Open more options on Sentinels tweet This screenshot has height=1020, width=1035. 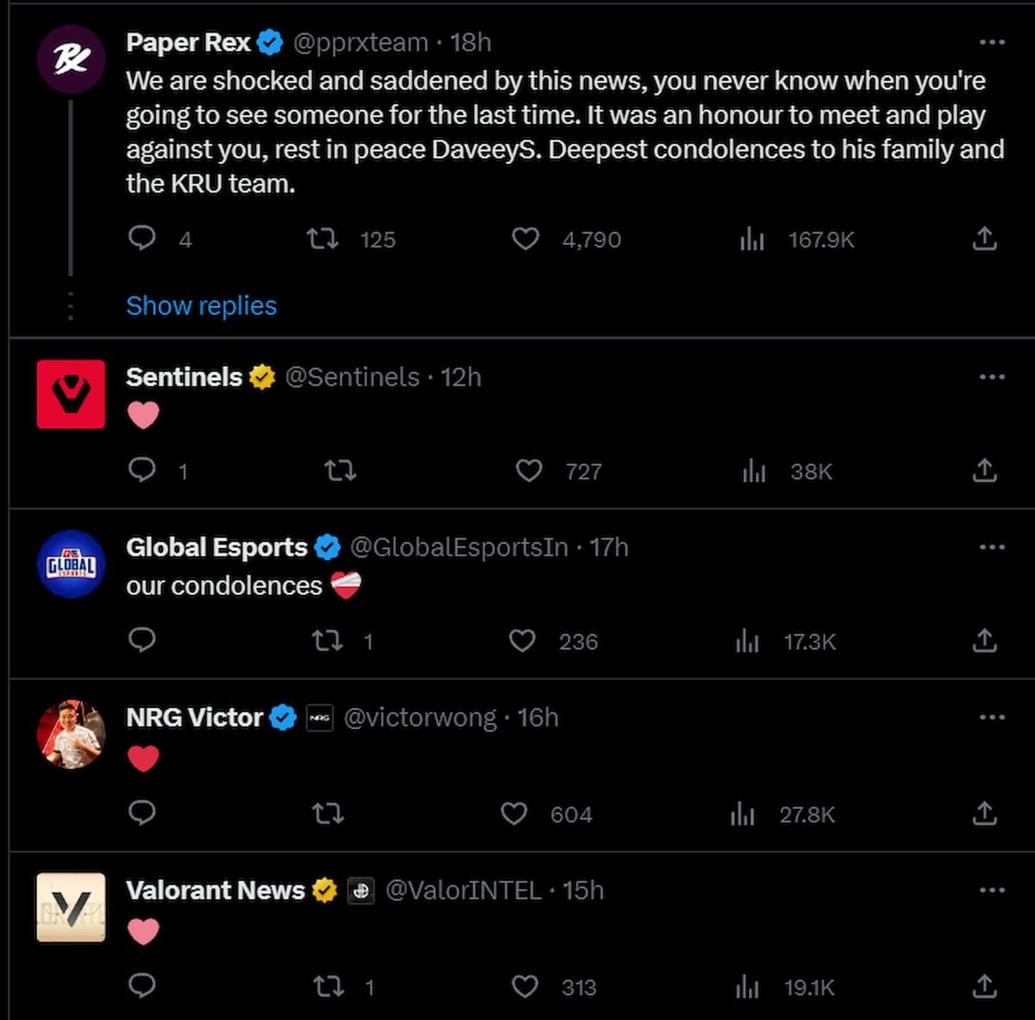tap(992, 377)
